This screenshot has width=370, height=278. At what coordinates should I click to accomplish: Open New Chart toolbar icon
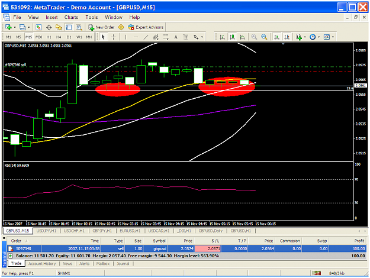(x=8, y=27)
